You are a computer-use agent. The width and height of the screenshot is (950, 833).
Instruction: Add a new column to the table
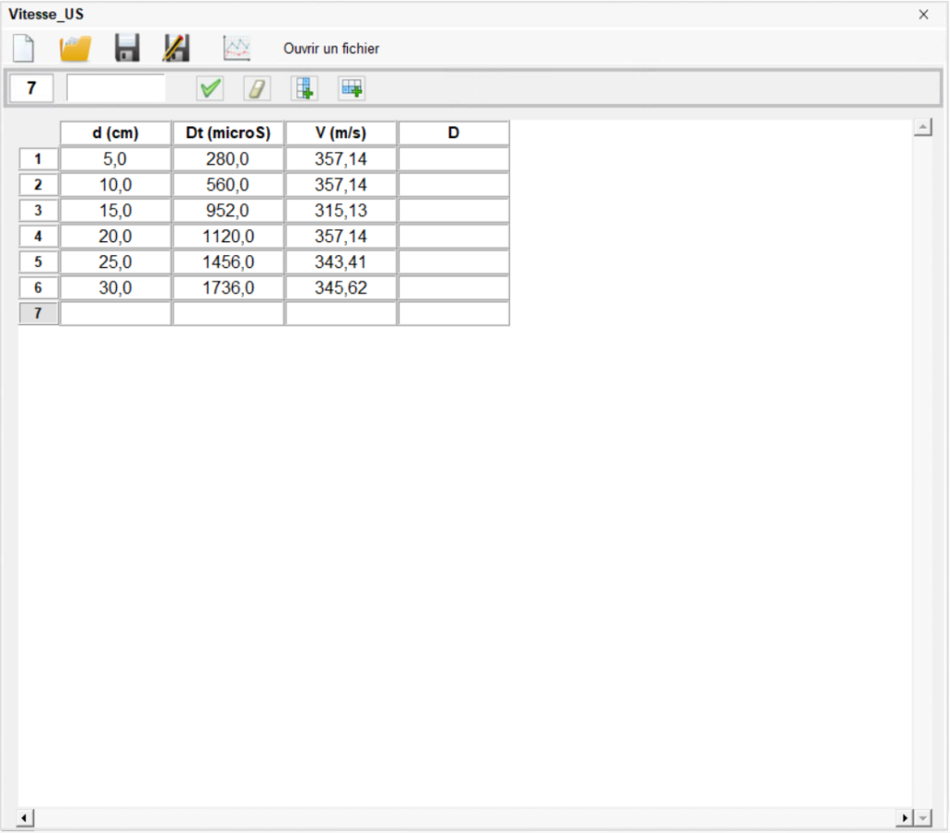(303, 88)
